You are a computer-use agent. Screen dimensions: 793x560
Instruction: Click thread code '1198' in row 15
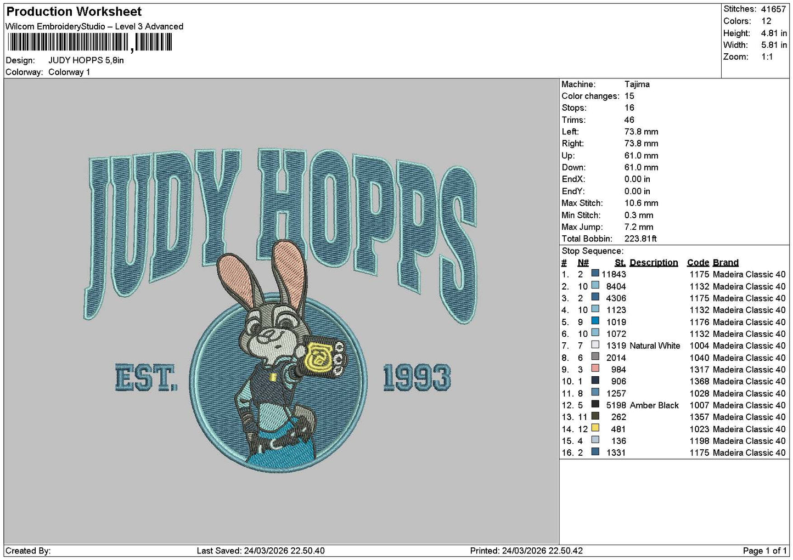click(x=699, y=441)
